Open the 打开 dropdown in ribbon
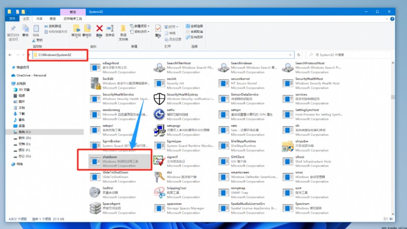407x229 pixels. click(171, 27)
